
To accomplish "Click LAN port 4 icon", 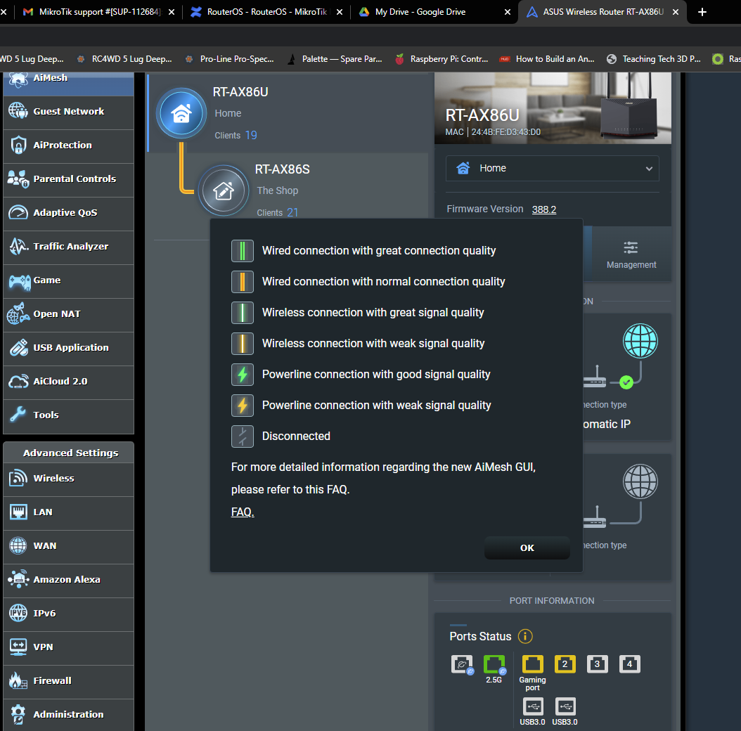I will (629, 664).
